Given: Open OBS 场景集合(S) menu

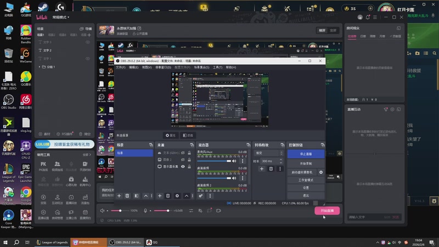Looking at the screenshot, I should [201, 68].
